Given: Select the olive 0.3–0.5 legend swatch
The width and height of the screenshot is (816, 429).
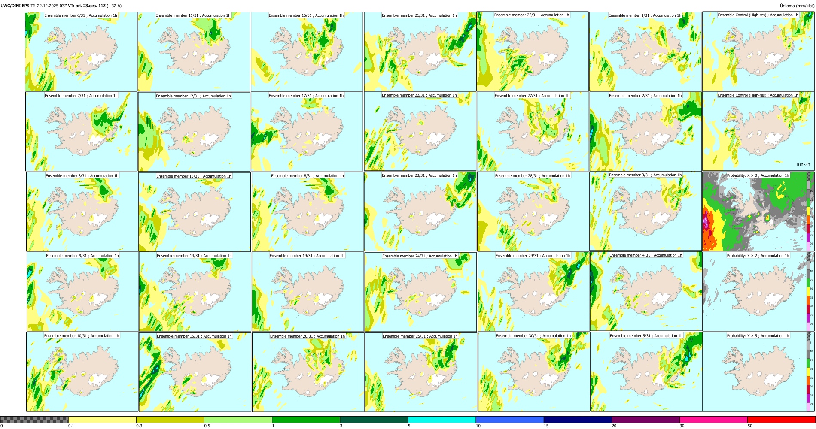Looking at the screenshot, I should 170,420.
